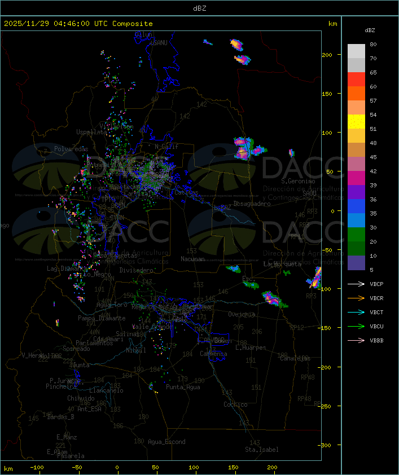The height and width of the screenshot is (475, 399).
Task: Select the gray 65–70 dBZ swatch
Action: tap(356, 65)
